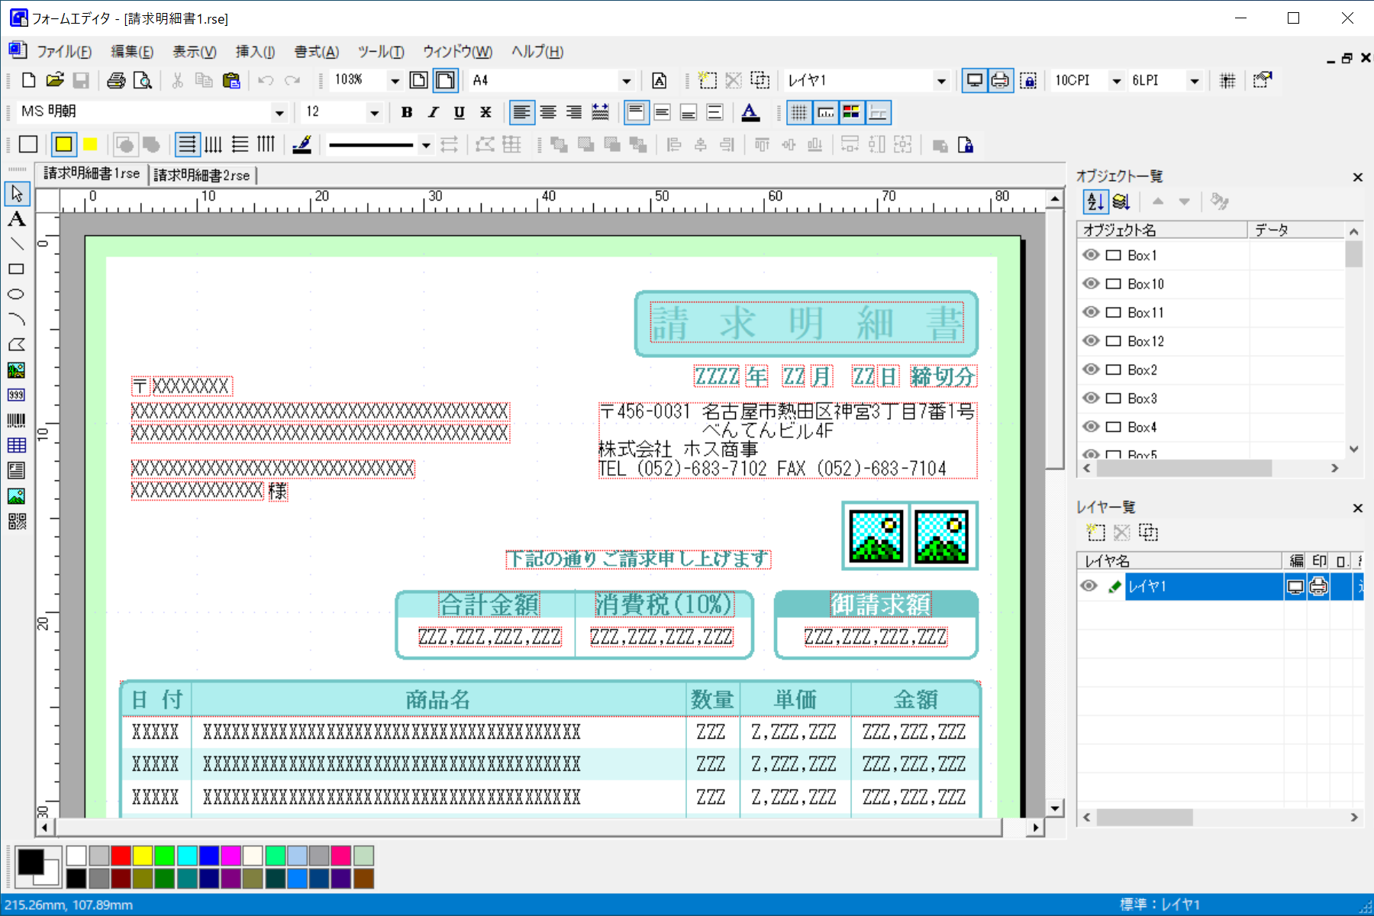Toggle bold text formatting

pyautogui.click(x=407, y=113)
